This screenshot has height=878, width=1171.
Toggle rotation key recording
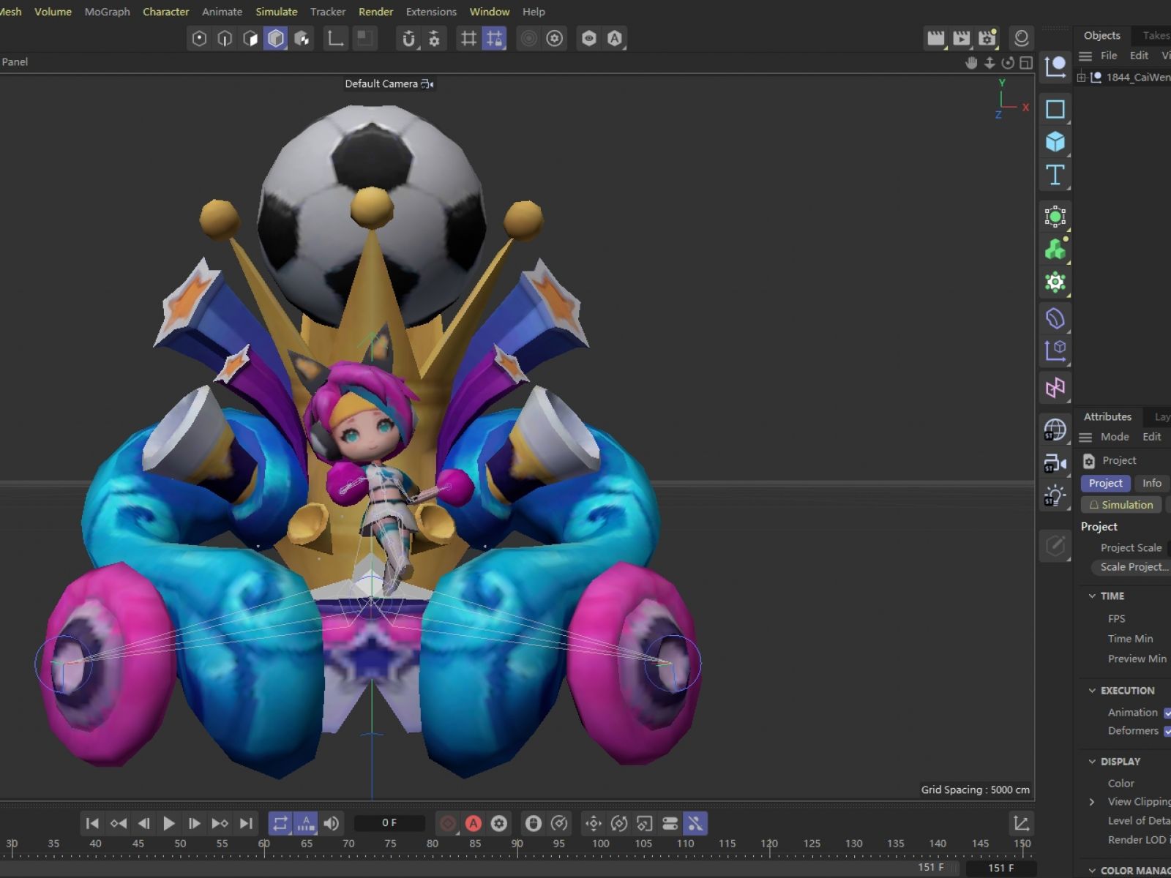pos(619,824)
